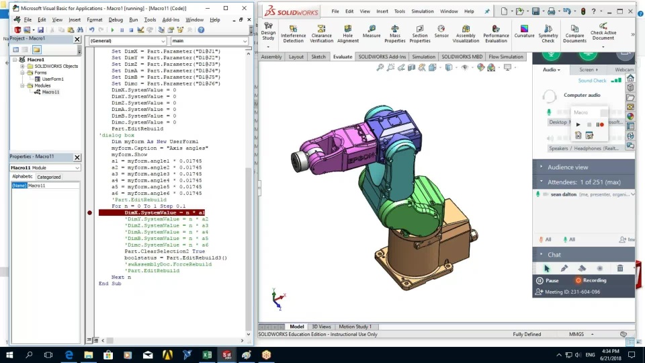Toggle Folders view in Project panel

pyautogui.click(x=36, y=50)
